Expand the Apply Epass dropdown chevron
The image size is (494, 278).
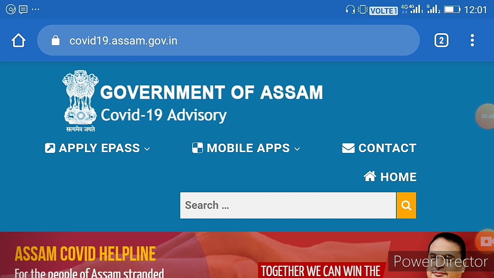(147, 149)
